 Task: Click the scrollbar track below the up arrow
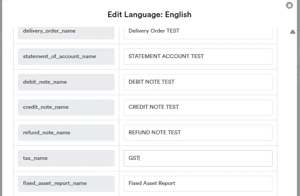[292, 110]
